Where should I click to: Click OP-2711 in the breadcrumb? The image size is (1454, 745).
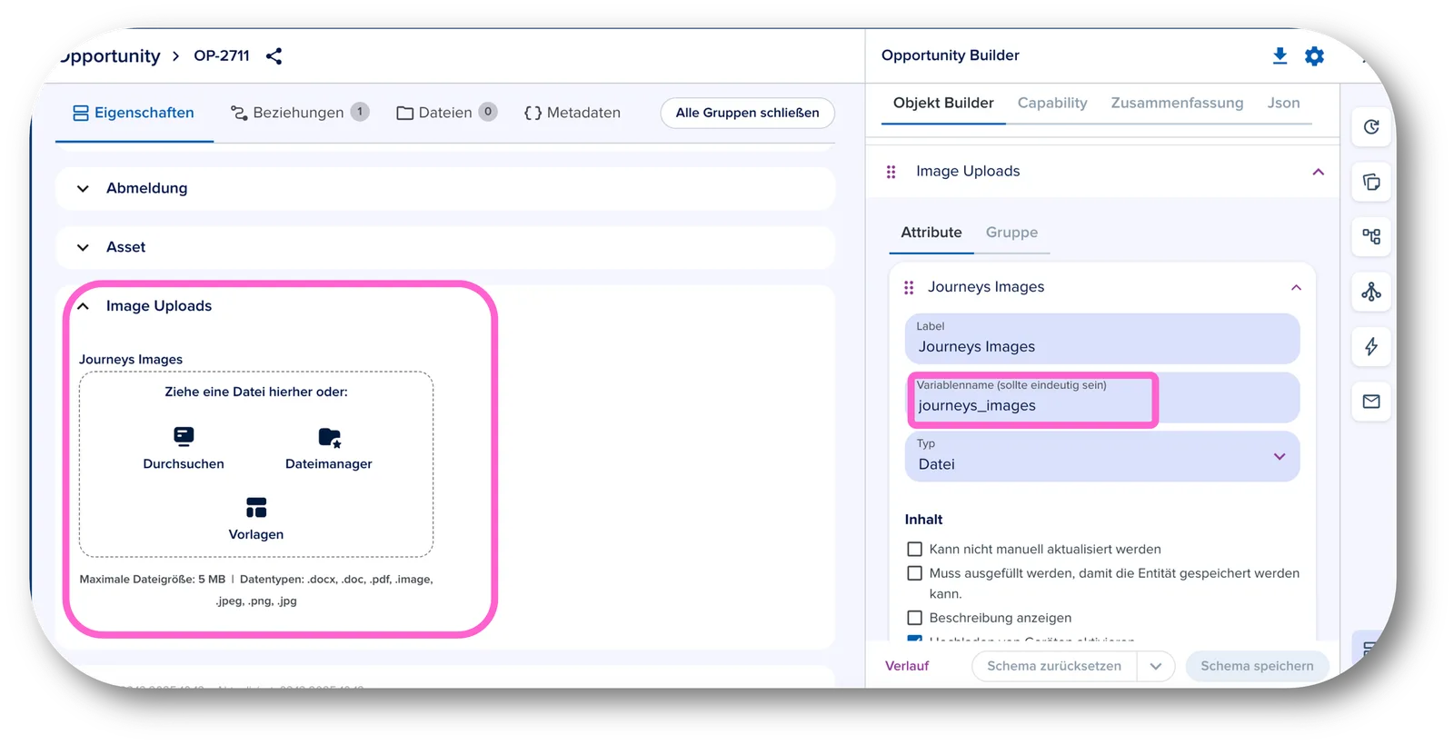coord(222,55)
